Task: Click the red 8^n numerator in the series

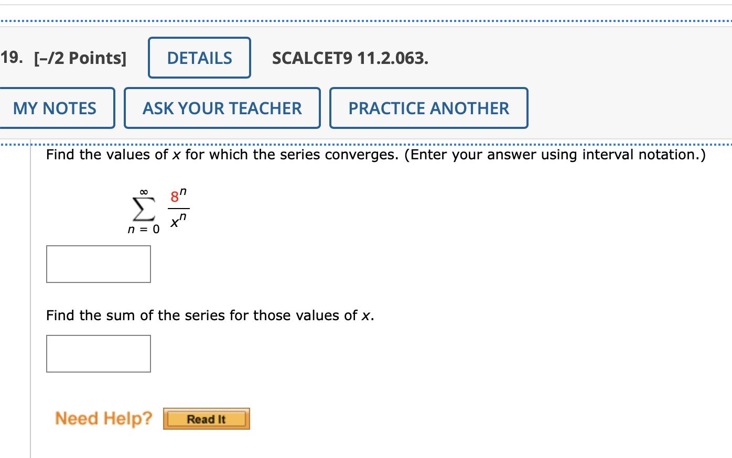Action: point(176,197)
